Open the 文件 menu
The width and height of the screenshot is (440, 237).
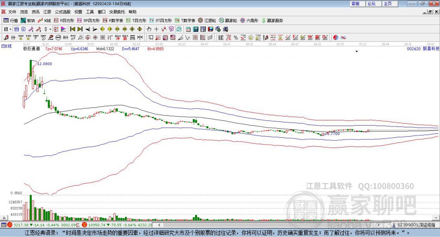tap(12, 12)
